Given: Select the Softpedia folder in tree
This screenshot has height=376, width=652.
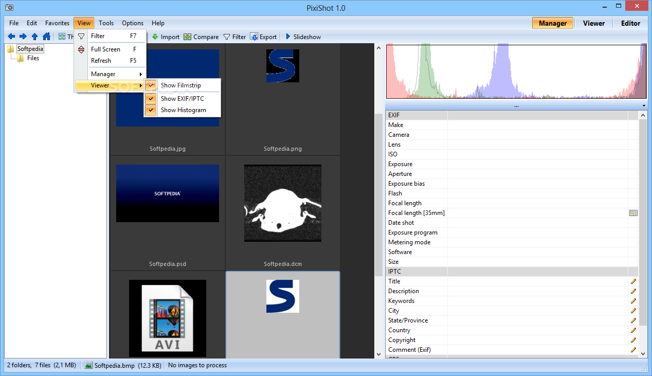Looking at the screenshot, I should [x=30, y=49].
